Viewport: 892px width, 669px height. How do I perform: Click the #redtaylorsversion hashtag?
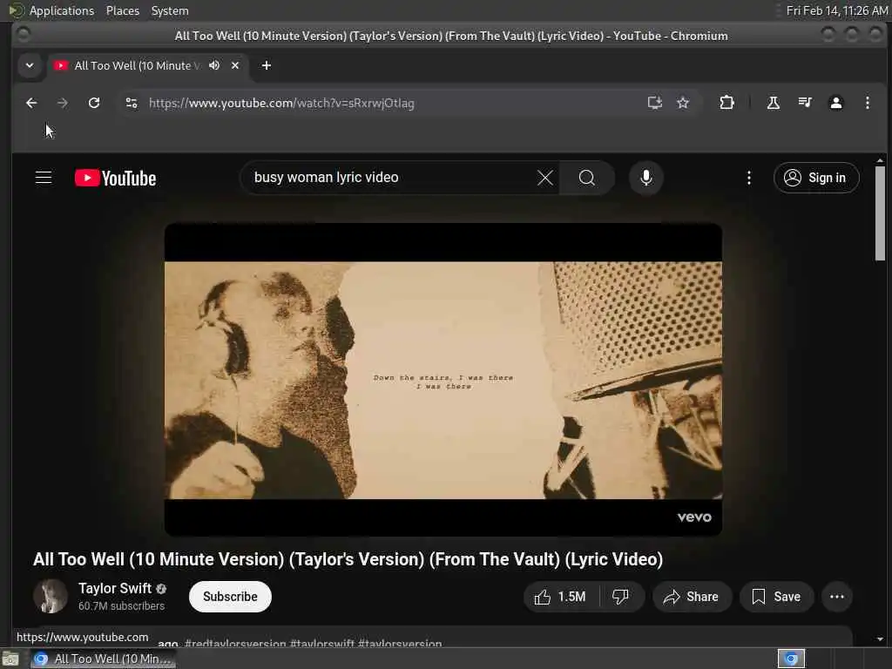(235, 644)
